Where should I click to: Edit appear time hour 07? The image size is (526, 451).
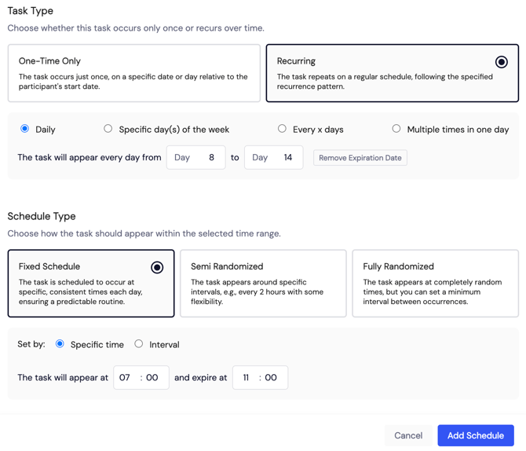125,377
